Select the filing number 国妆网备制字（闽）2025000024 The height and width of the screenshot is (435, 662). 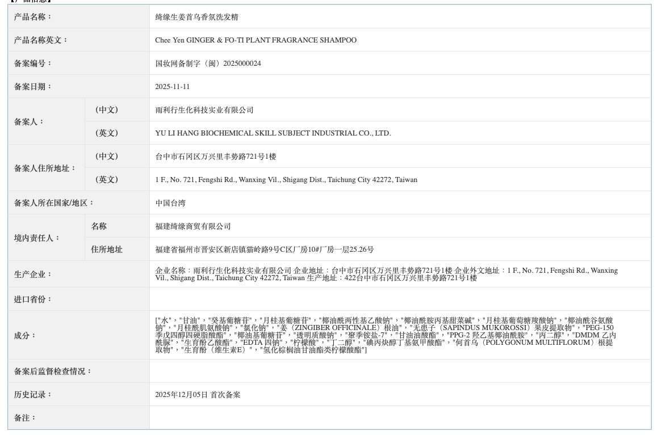point(208,64)
